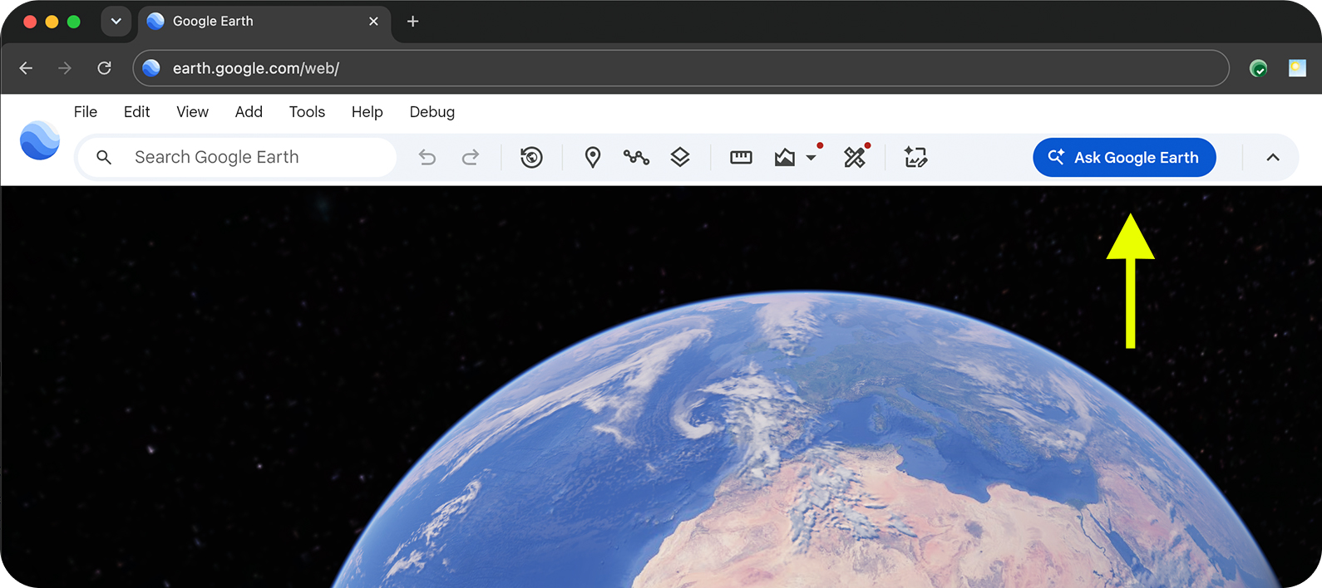Open the View menu

pos(192,111)
